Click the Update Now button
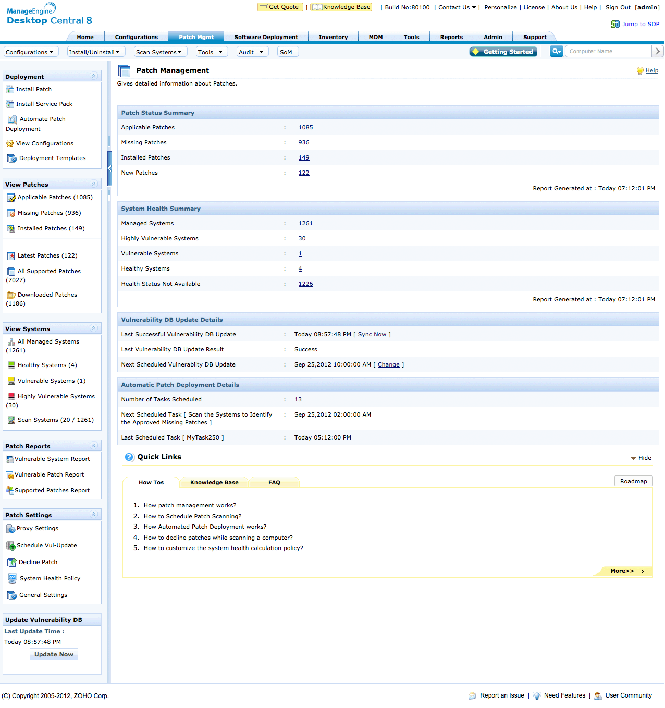665x708 pixels. tap(54, 654)
